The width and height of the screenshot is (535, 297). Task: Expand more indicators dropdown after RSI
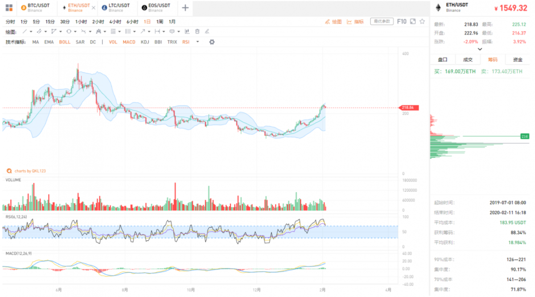coord(198,42)
